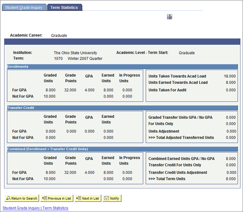This screenshot has height=212, width=243.
Task: Select the Term Statistics tab
Action: click(64, 7)
